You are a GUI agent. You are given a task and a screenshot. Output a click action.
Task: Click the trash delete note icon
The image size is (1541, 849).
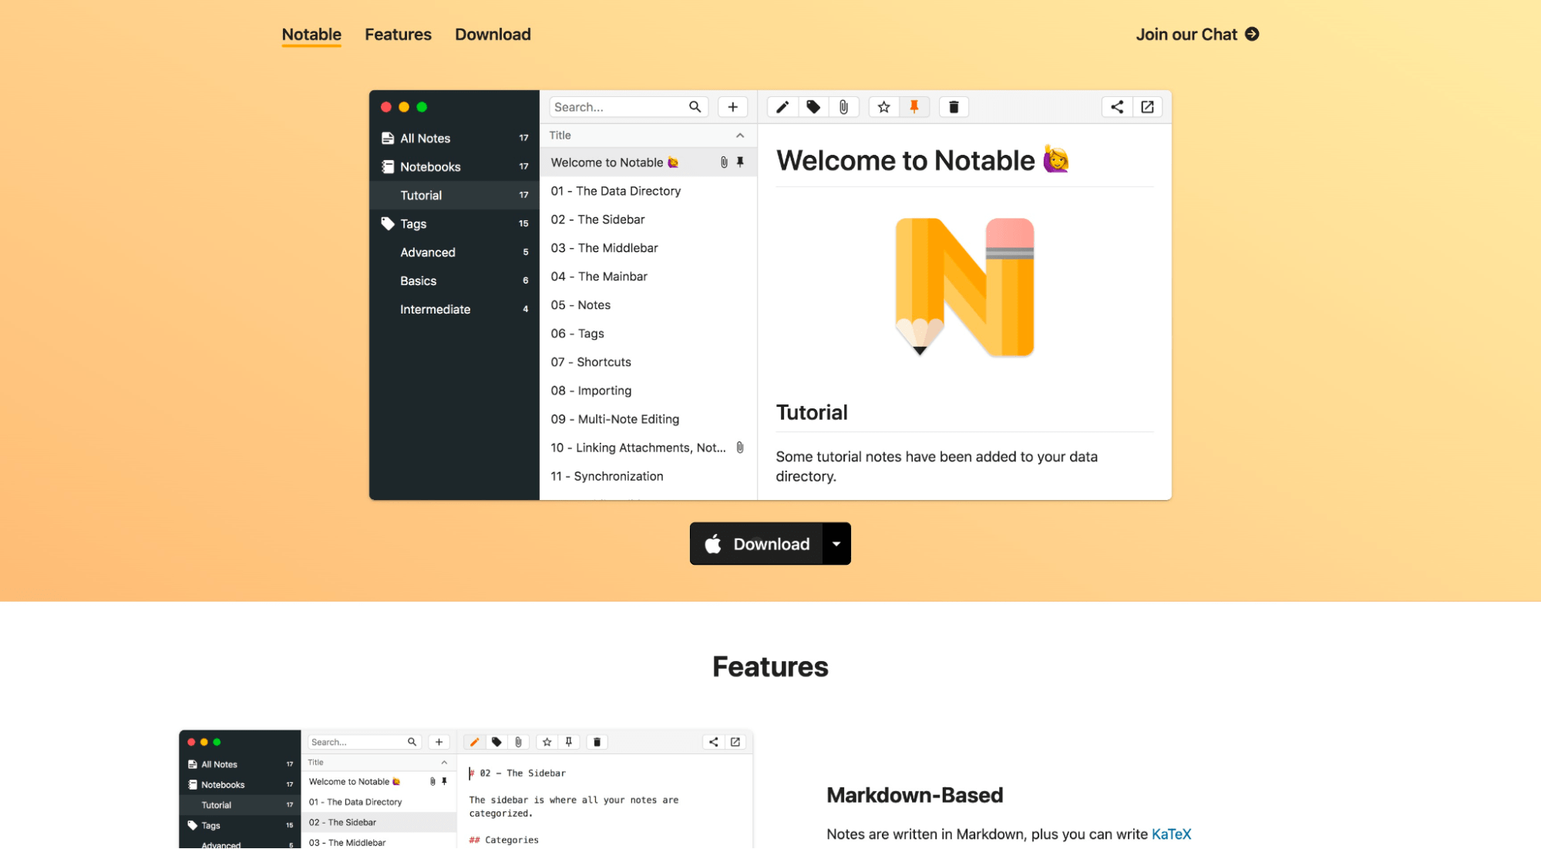click(x=954, y=107)
